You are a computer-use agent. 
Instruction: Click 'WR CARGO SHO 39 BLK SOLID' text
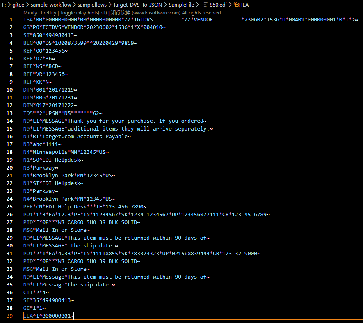click(98, 261)
